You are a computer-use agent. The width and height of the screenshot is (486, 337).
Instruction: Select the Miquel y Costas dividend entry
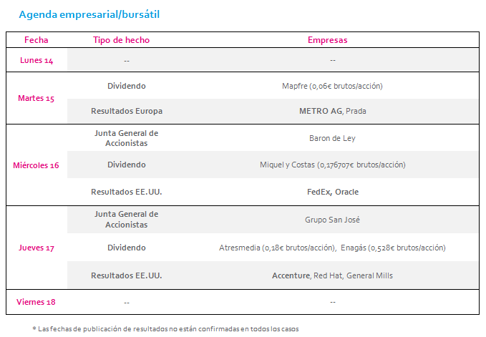point(333,165)
